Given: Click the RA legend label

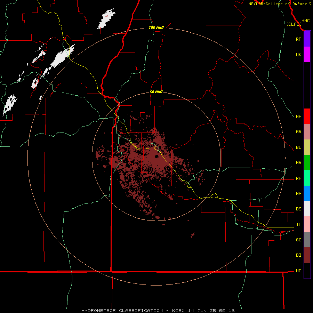Looking at the screenshot, I should click(298, 178).
